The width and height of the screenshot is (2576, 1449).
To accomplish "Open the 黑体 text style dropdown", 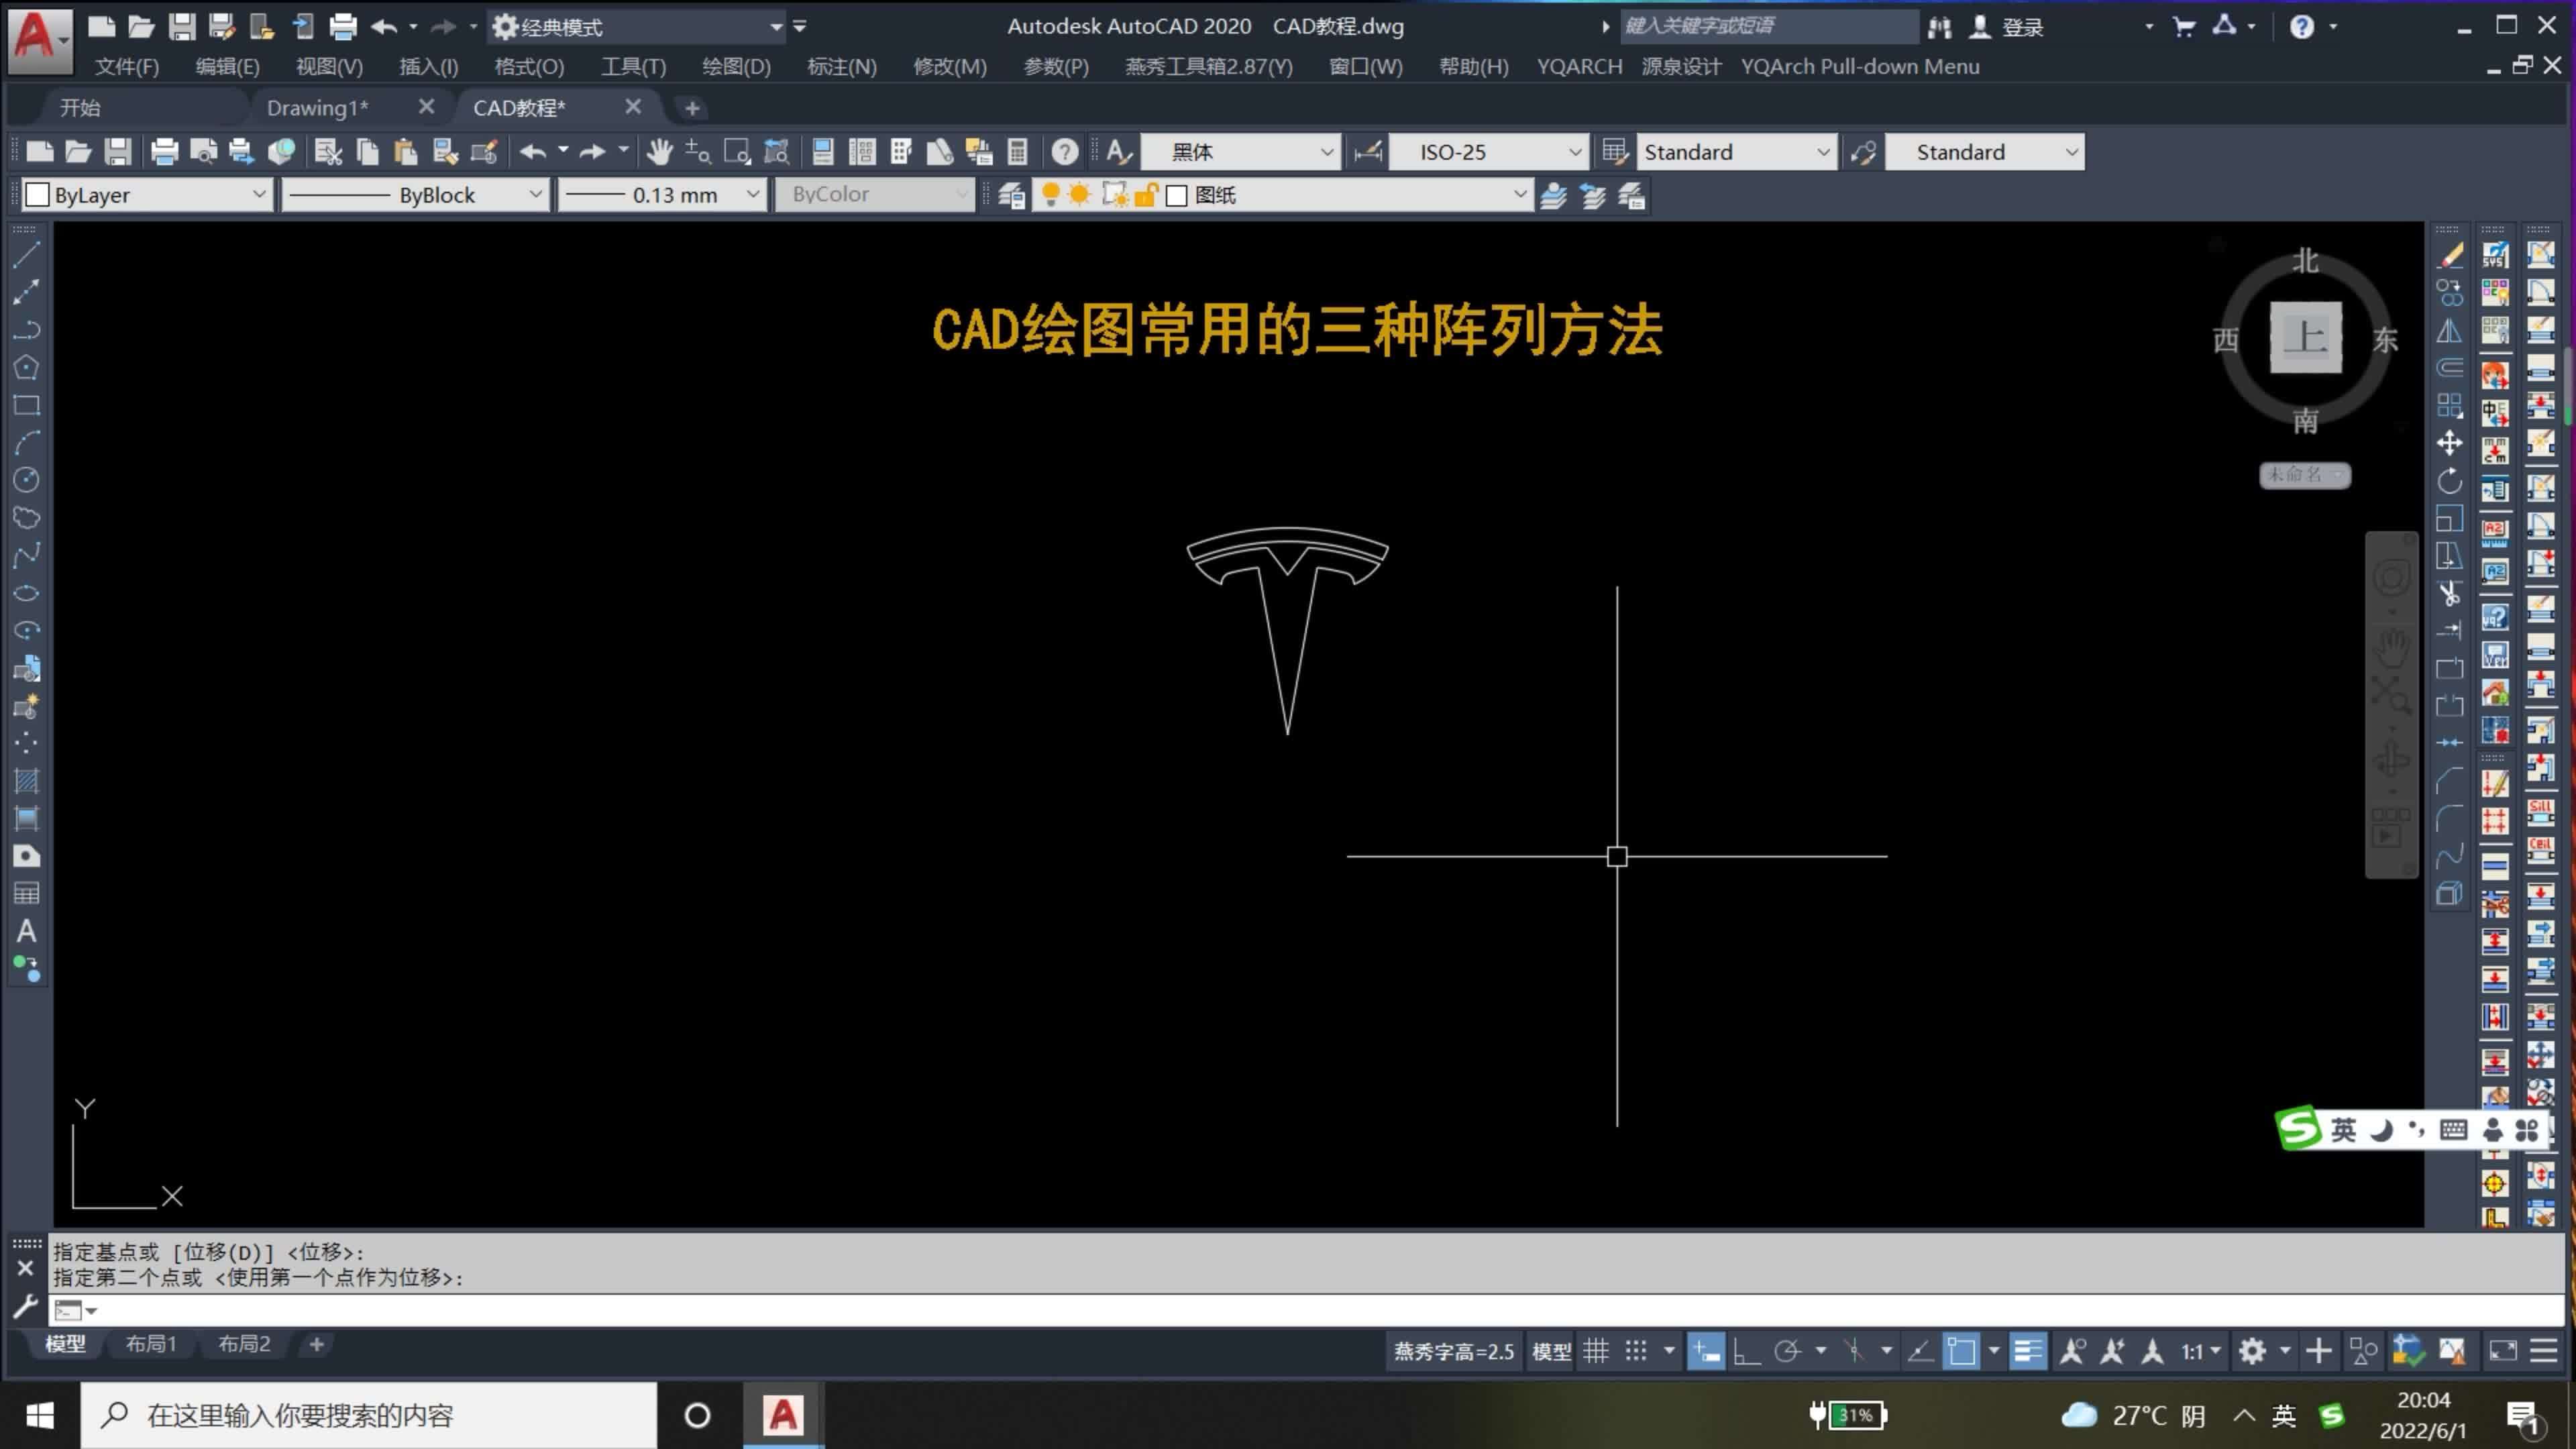I will point(1240,152).
